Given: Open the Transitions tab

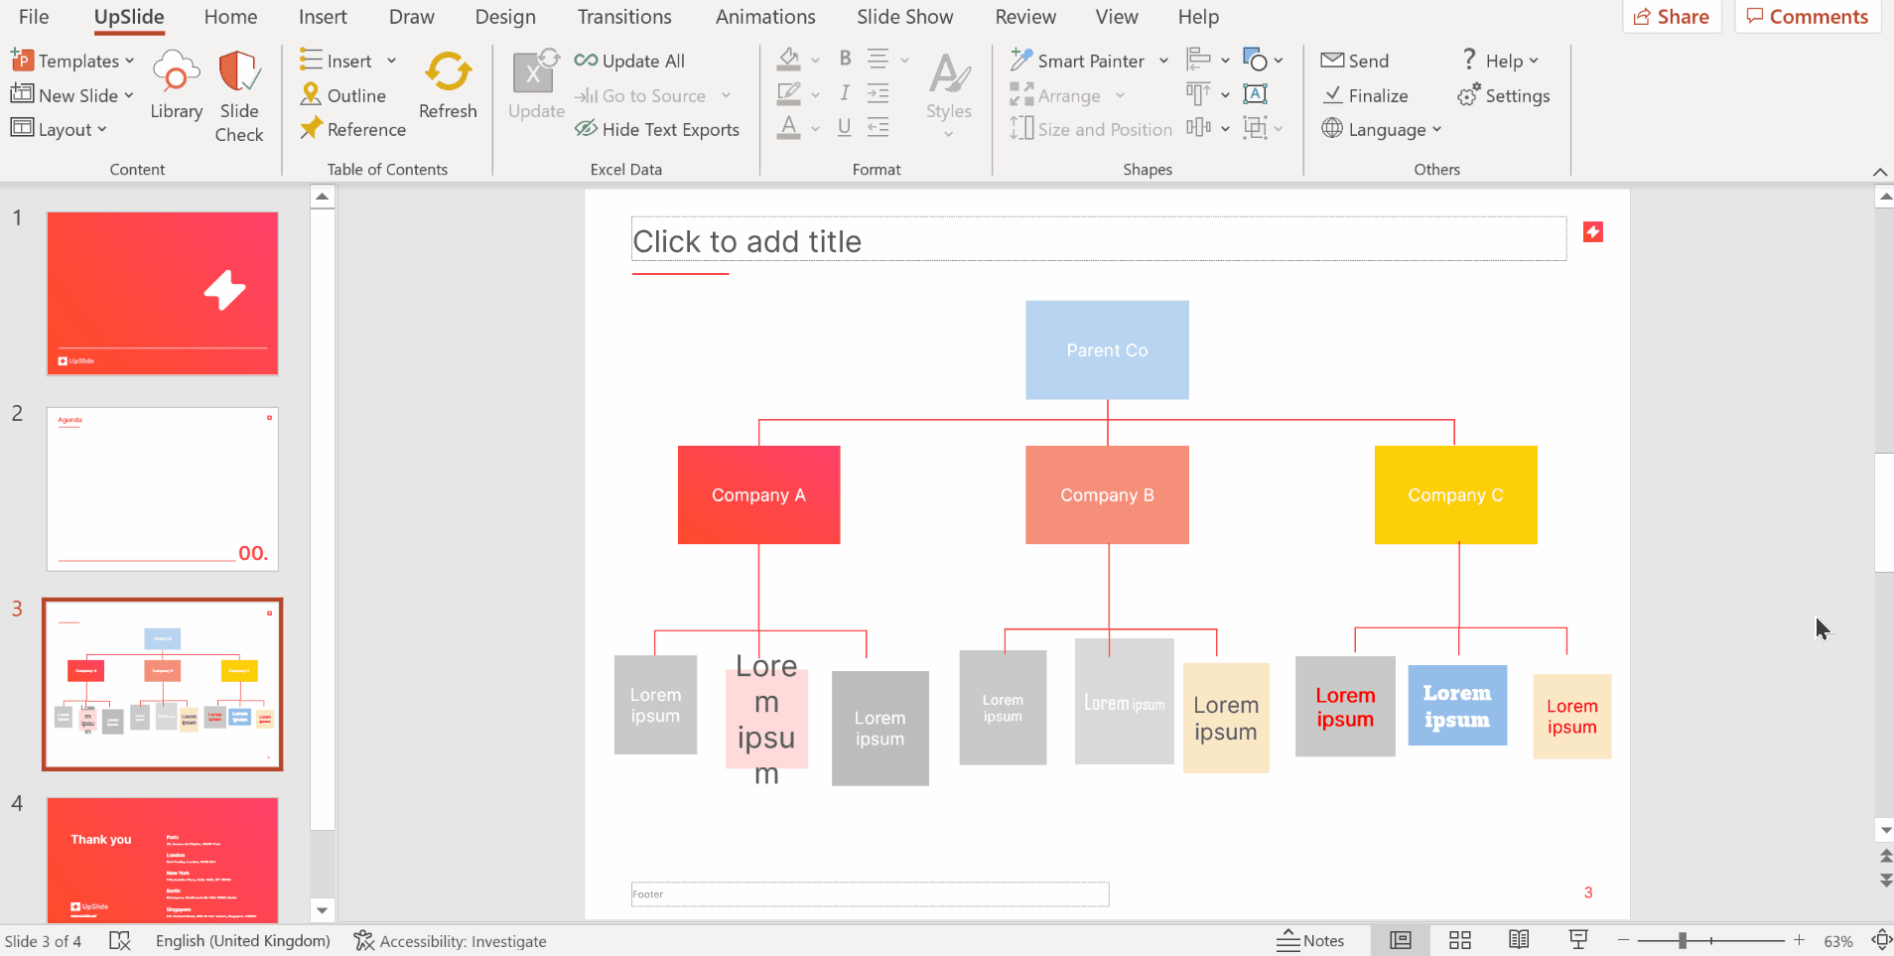Looking at the screenshot, I should pos(624,17).
